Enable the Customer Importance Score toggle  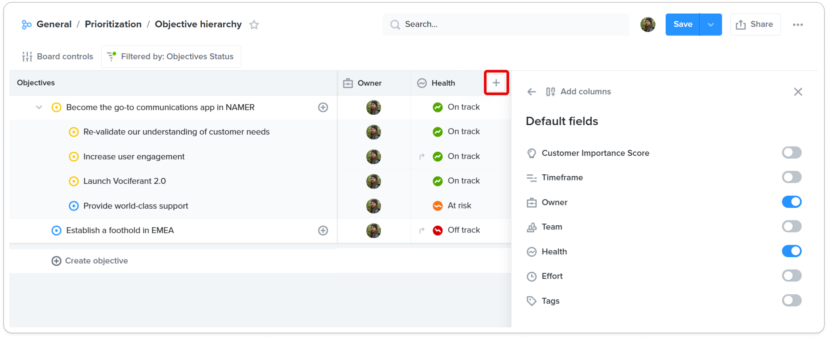(x=791, y=153)
